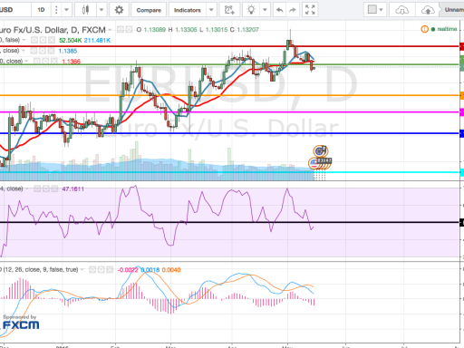Click the Compare button
Viewport: 464px width, 348px height.
point(149,10)
